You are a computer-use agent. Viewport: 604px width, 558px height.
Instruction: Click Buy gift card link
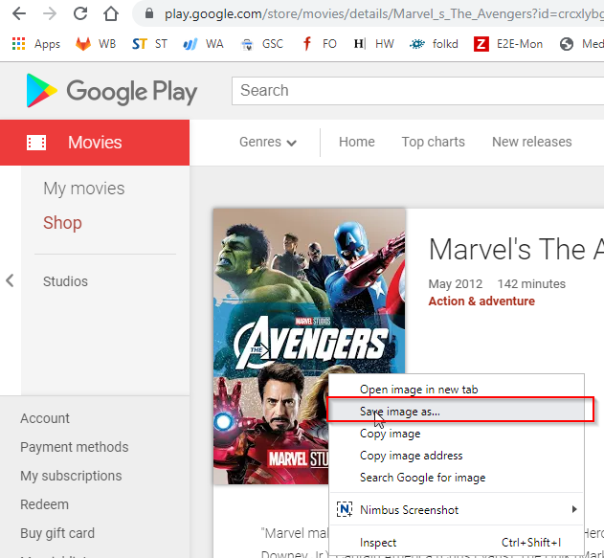point(57,533)
